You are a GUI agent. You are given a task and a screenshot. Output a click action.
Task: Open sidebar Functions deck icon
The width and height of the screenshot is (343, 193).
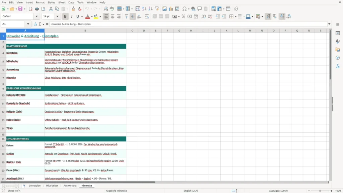coord(338,66)
